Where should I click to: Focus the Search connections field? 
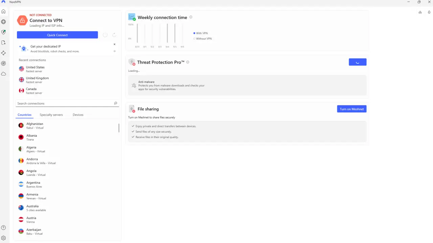click(67, 103)
